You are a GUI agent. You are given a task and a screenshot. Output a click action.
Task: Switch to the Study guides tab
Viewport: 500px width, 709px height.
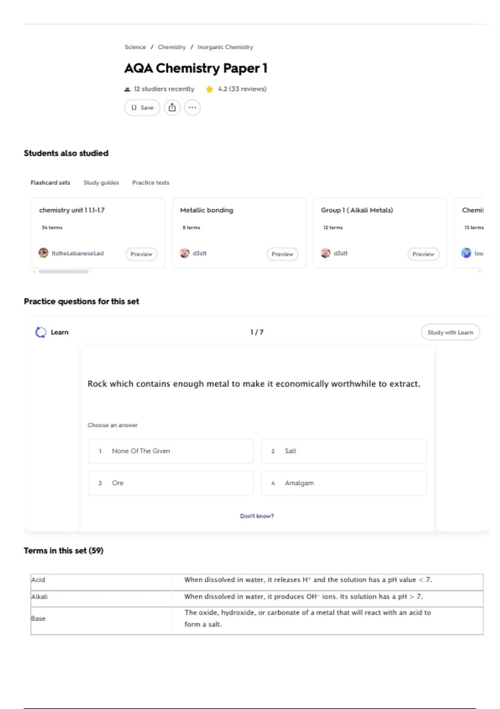click(101, 183)
